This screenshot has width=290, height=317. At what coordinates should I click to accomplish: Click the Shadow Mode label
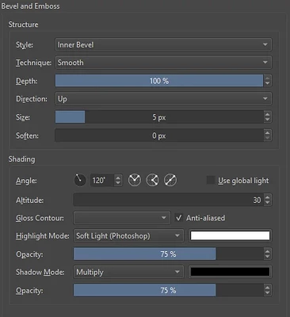point(40,272)
